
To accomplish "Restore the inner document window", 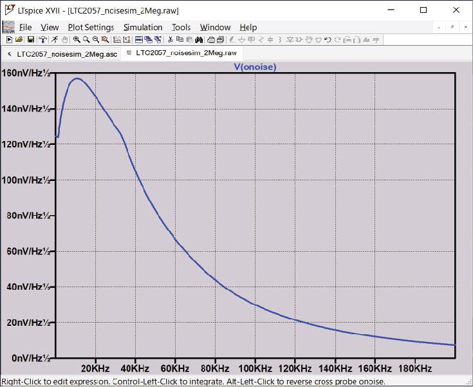I will [452, 27].
